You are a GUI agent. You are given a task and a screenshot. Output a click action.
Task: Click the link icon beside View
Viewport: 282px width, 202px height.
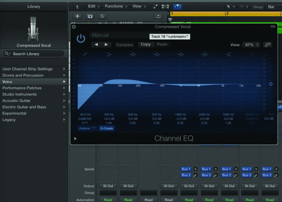click(x=267, y=45)
